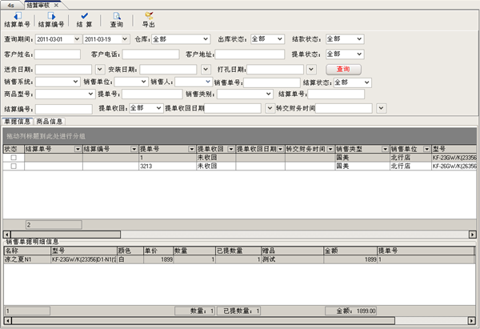This screenshot has height=329, width=480.
Task: Click the 客户姓名 input field
Action: [57, 54]
